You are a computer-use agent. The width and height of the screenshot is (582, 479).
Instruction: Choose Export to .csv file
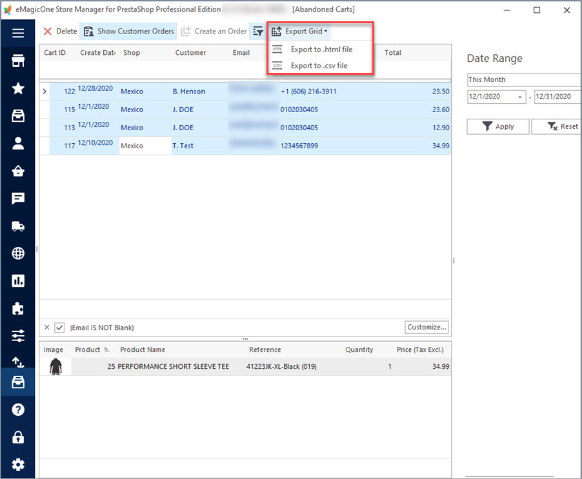tap(319, 66)
